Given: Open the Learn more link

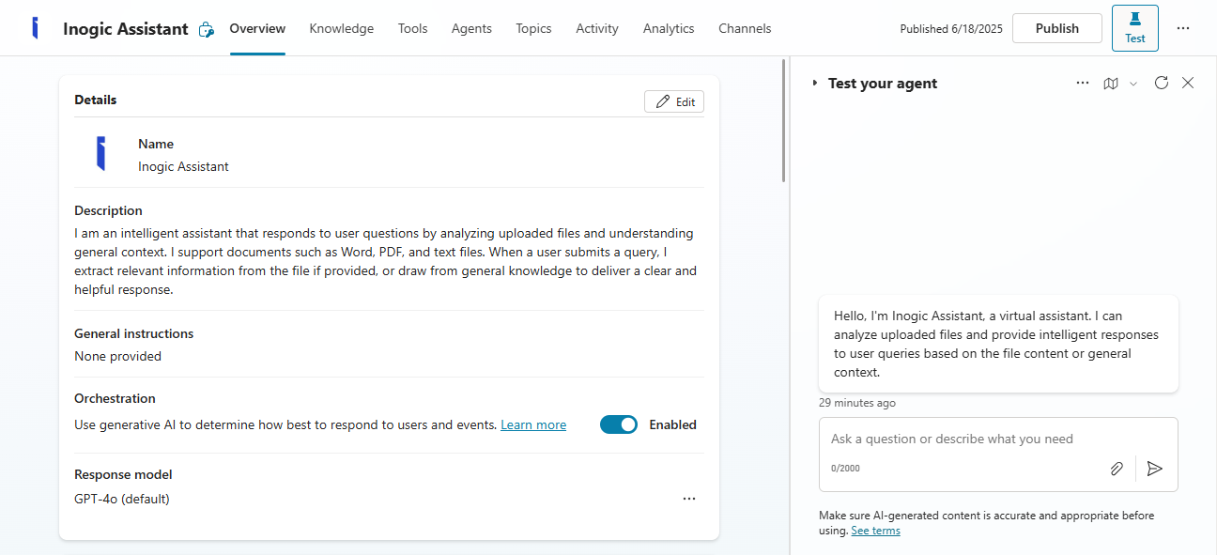Looking at the screenshot, I should [533, 424].
